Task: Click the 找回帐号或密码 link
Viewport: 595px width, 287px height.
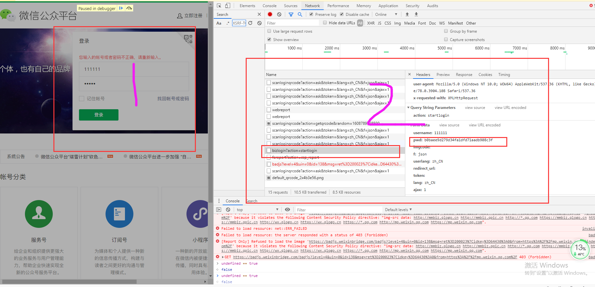Action: pos(173,99)
